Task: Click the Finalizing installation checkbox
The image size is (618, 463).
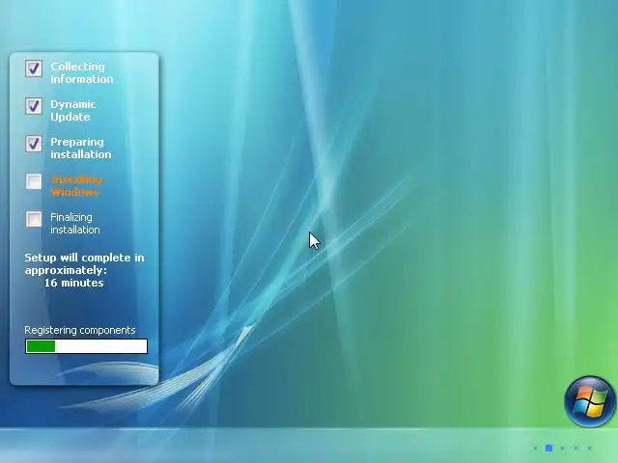Action: (34, 219)
